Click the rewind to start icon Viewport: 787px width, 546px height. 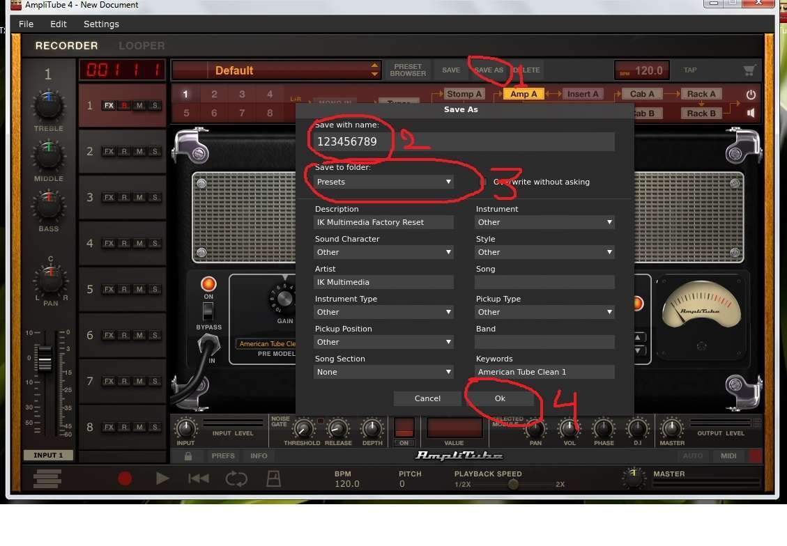199,478
